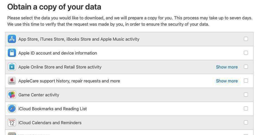
Task: Expand Show more for Apple Online Store
Action: coord(227,67)
